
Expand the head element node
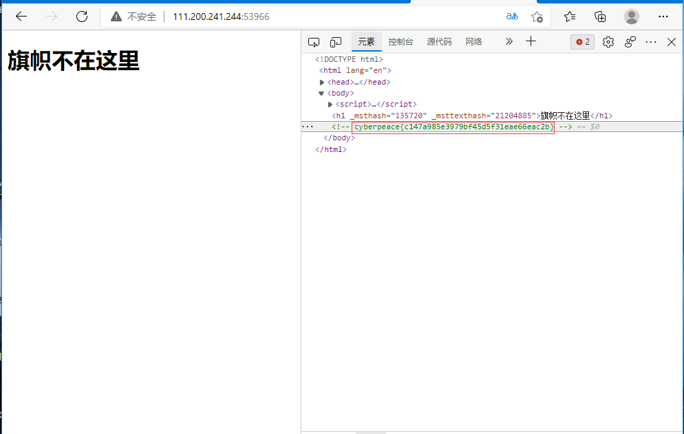click(322, 83)
